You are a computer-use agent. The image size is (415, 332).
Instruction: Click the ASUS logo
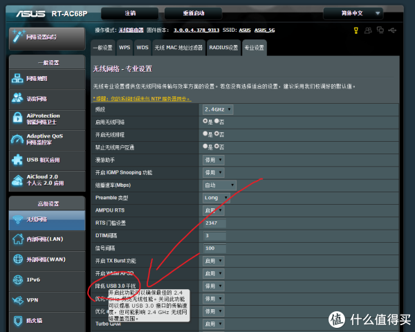click(x=30, y=14)
